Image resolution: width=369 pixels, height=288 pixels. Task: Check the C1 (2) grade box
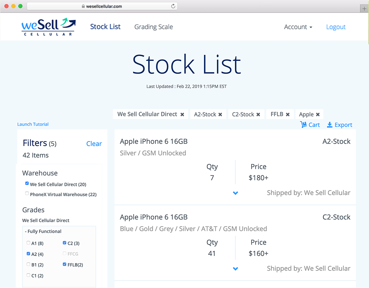pos(28,275)
